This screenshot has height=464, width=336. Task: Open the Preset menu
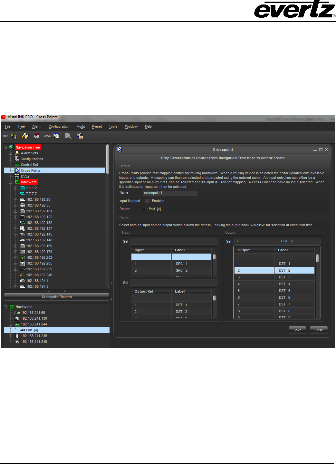click(x=97, y=126)
